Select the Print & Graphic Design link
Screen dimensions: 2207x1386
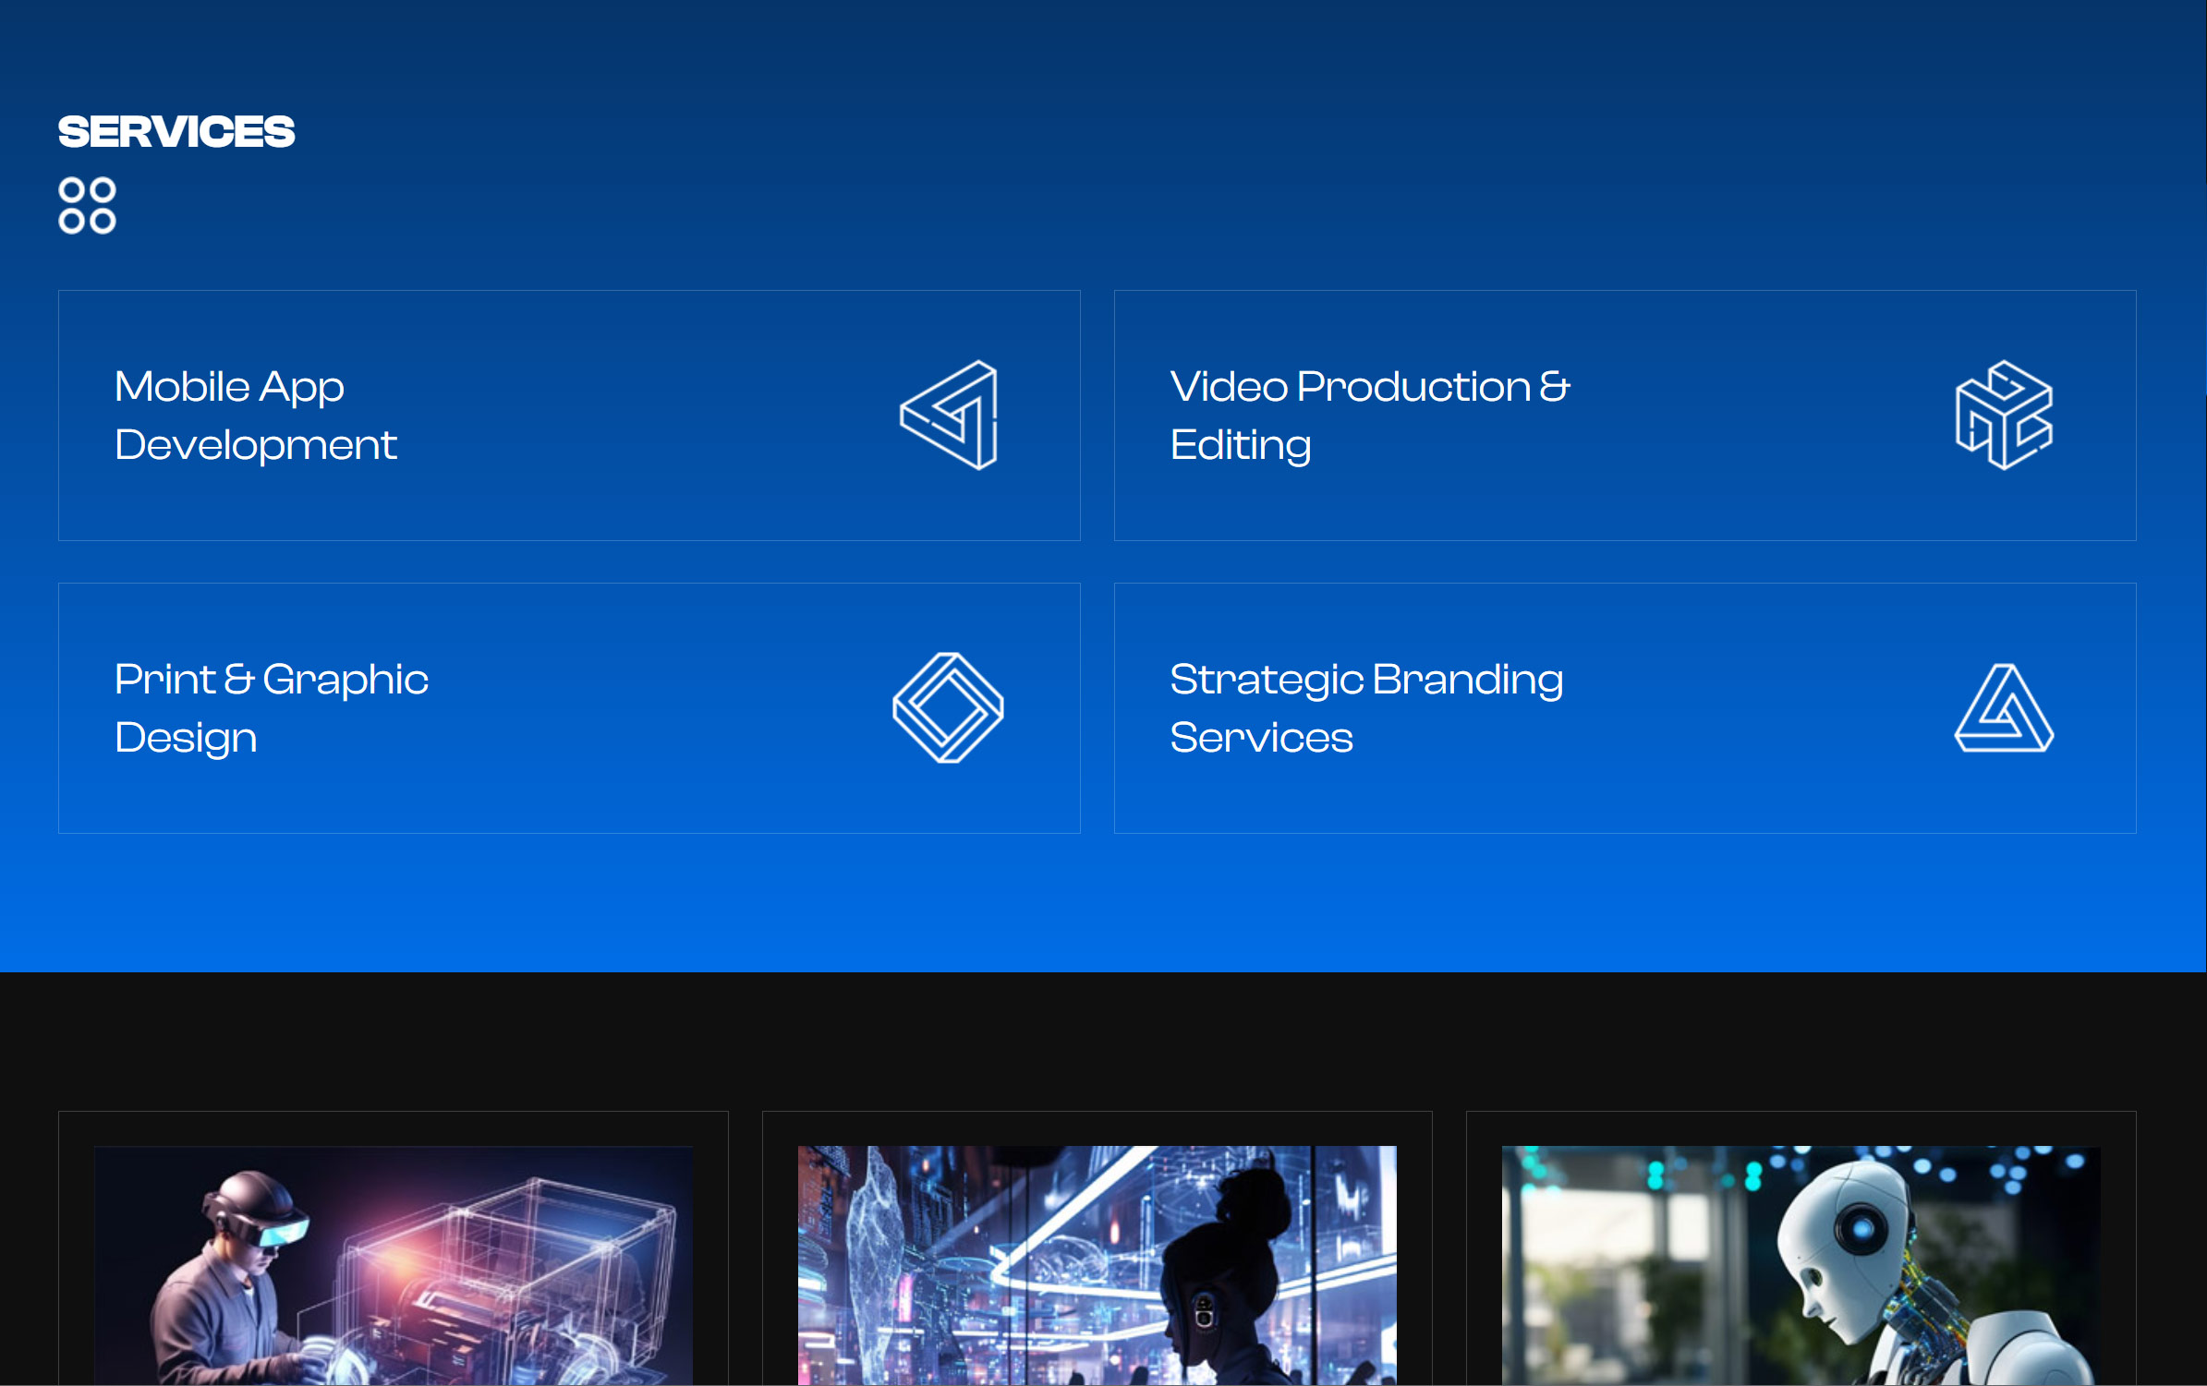tap(272, 708)
